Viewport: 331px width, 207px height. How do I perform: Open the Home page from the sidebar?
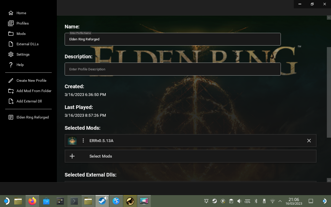11,13
